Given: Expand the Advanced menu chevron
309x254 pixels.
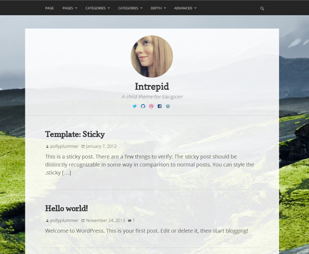Looking at the screenshot, I should (x=195, y=8).
